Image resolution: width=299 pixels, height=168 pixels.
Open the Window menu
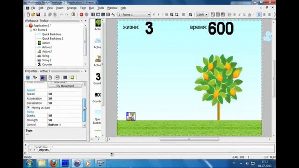(112, 8)
